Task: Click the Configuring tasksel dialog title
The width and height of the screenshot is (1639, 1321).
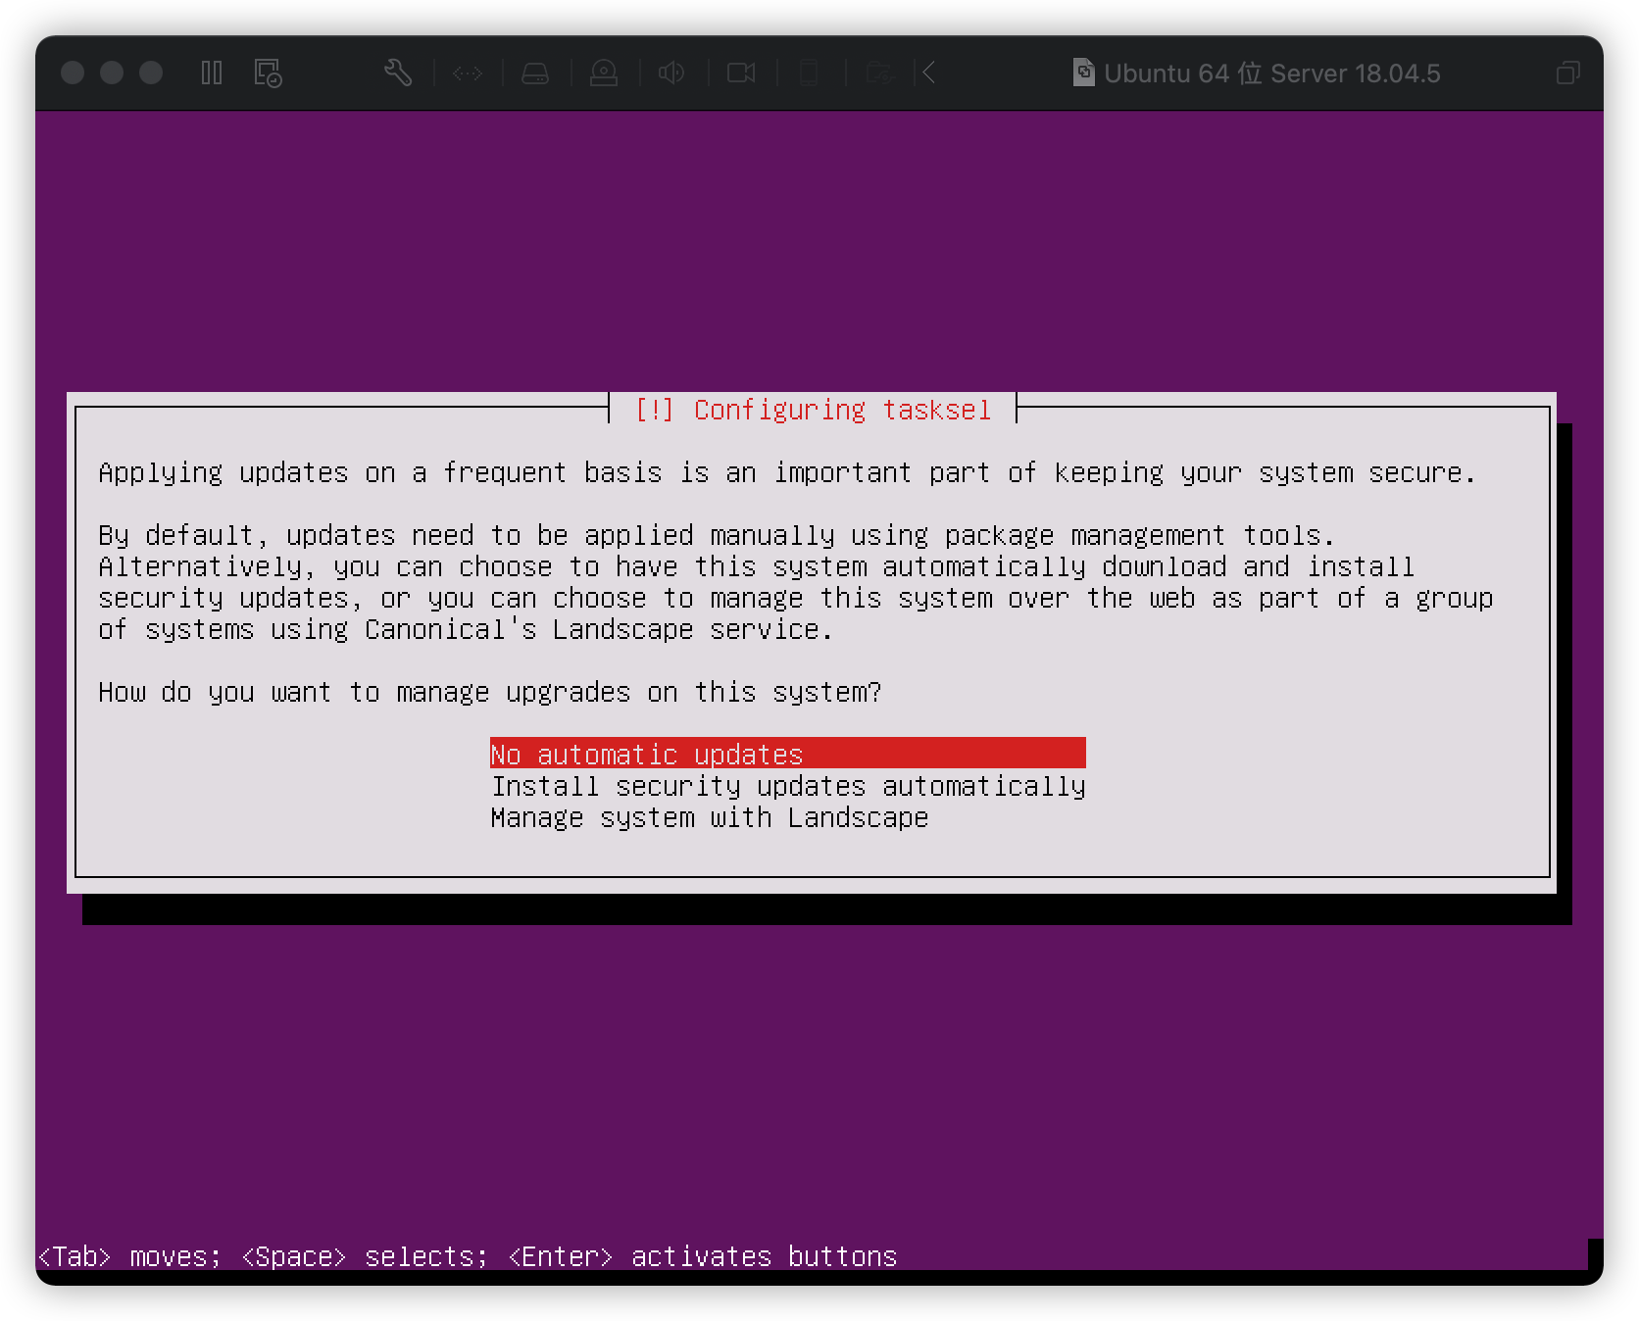Action: [813, 410]
